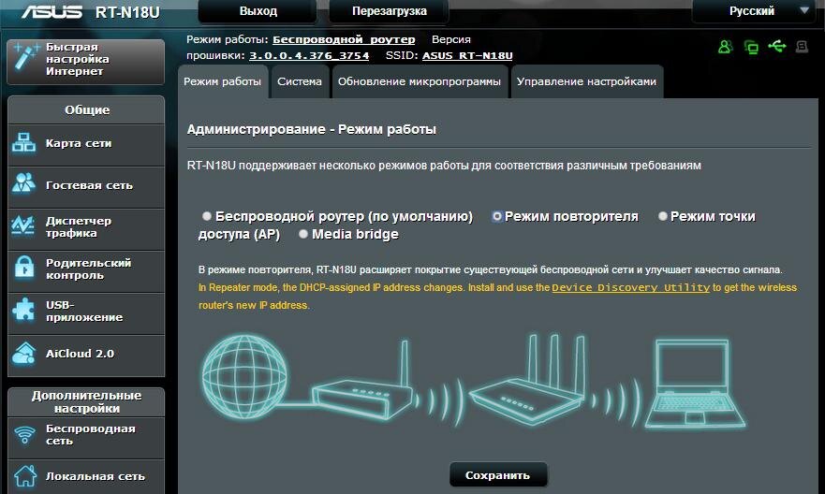Click the green network clients status icon

[751, 48]
